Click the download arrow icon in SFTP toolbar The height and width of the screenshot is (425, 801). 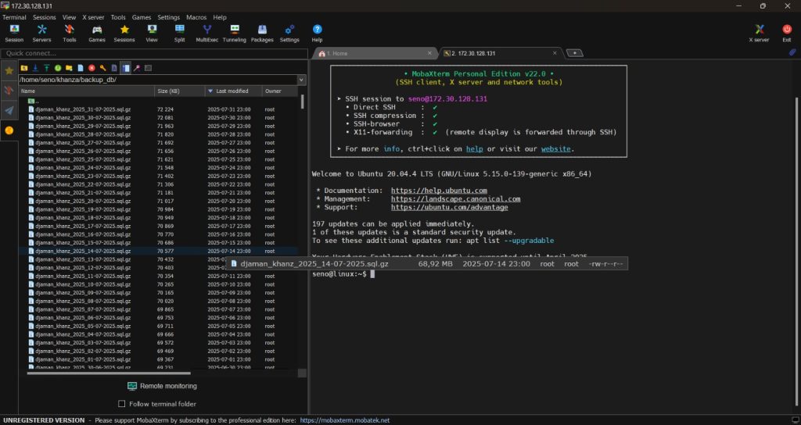[x=35, y=68]
